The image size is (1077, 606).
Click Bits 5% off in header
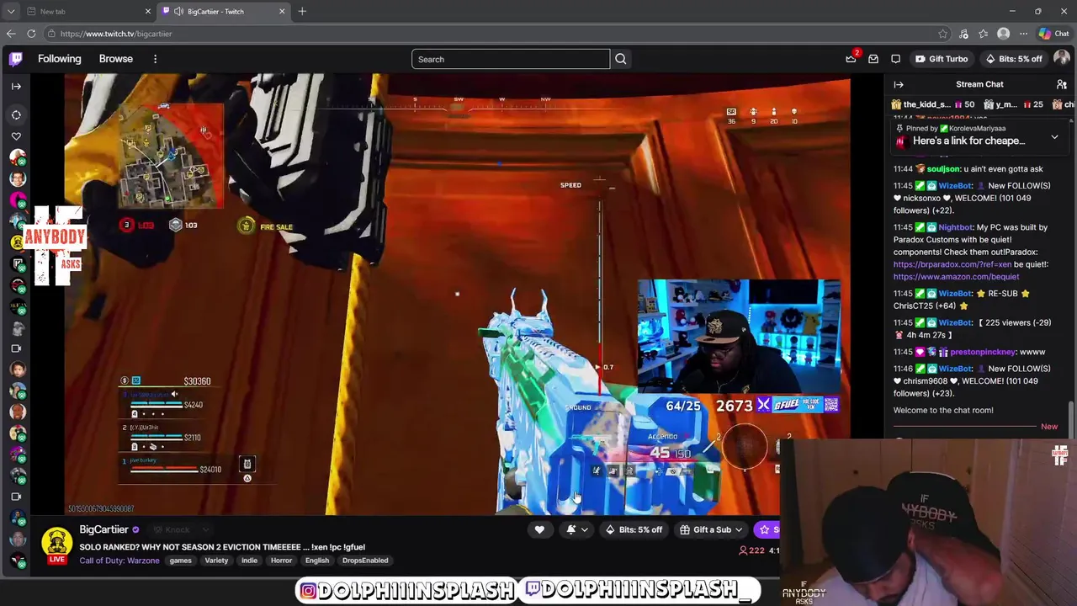[x=1014, y=59]
